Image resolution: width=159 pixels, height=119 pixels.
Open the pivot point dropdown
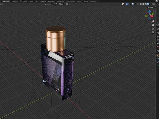click(x=56, y=4)
